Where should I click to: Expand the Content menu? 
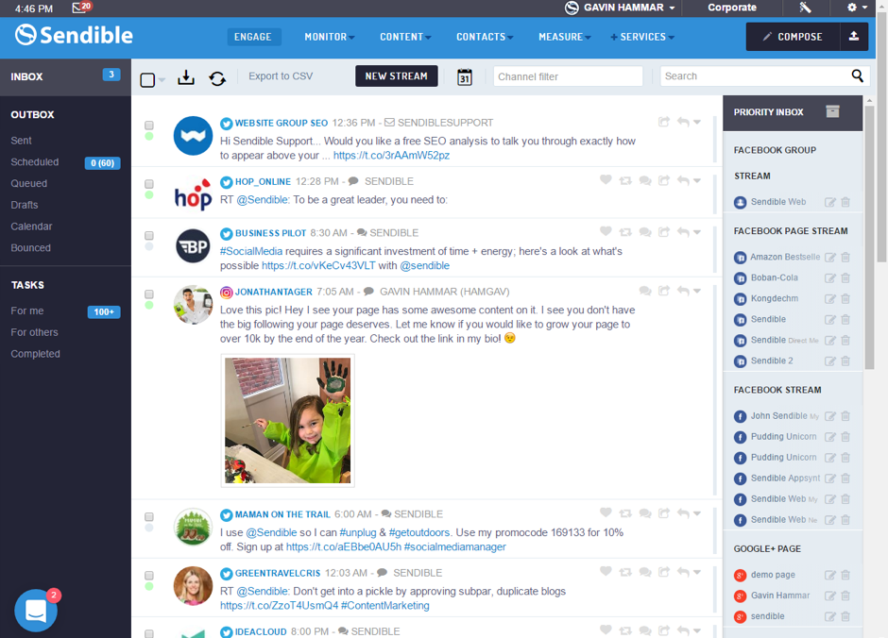(x=405, y=37)
